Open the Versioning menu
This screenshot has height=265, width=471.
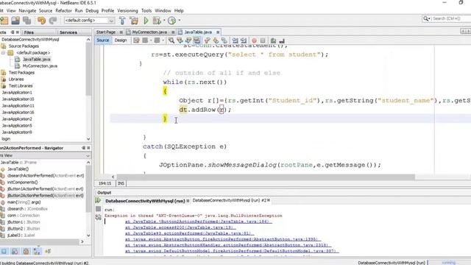[x=127, y=10]
